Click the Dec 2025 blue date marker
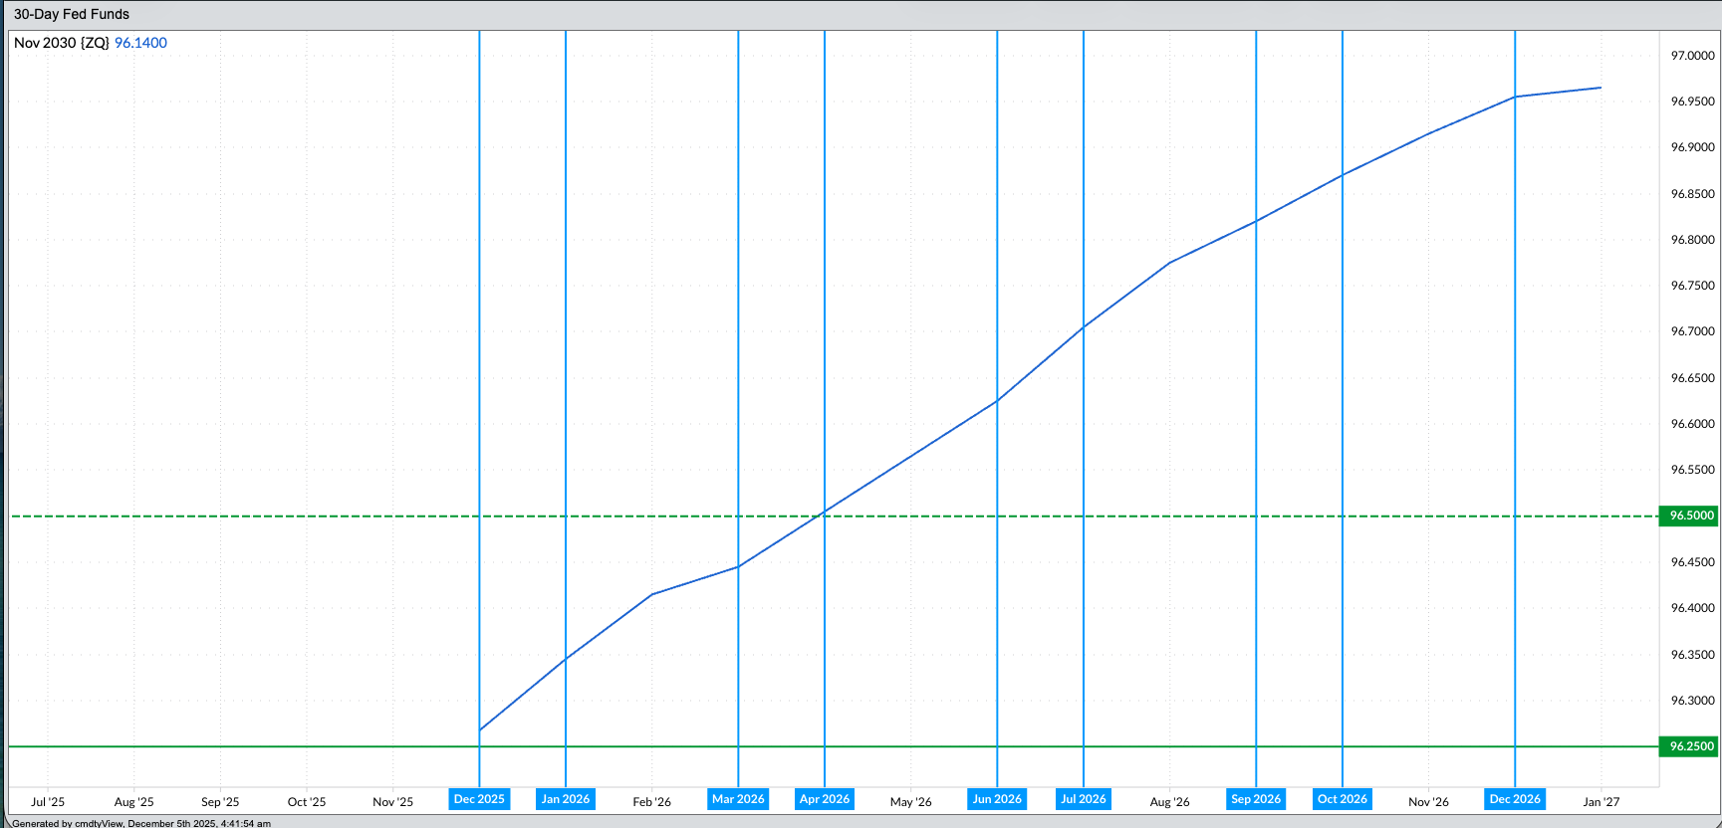 pyautogui.click(x=479, y=799)
